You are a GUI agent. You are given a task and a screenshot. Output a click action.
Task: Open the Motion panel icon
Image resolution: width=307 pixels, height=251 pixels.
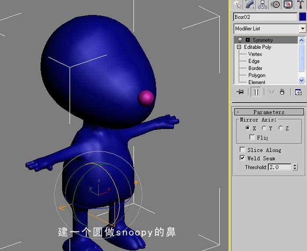point(275,4)
